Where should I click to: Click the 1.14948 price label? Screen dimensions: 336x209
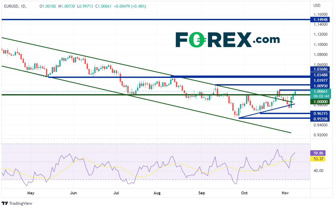click(320, 20)
